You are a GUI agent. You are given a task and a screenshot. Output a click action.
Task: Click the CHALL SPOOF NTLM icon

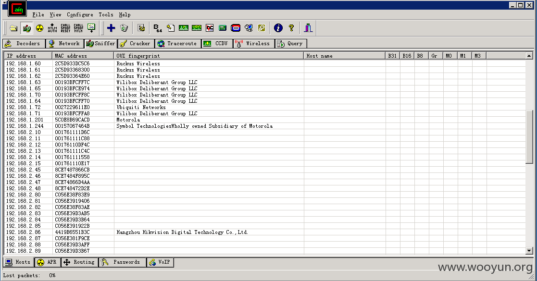(78, 28)
